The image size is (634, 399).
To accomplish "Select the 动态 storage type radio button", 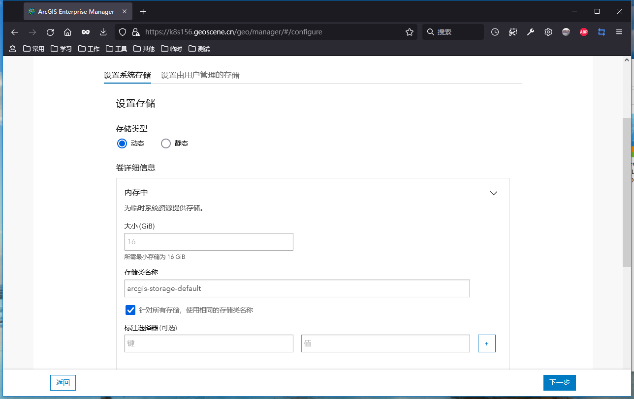I will 122,143.
